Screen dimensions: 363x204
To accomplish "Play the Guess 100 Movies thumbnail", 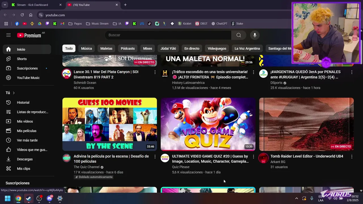I will [109, 124].
